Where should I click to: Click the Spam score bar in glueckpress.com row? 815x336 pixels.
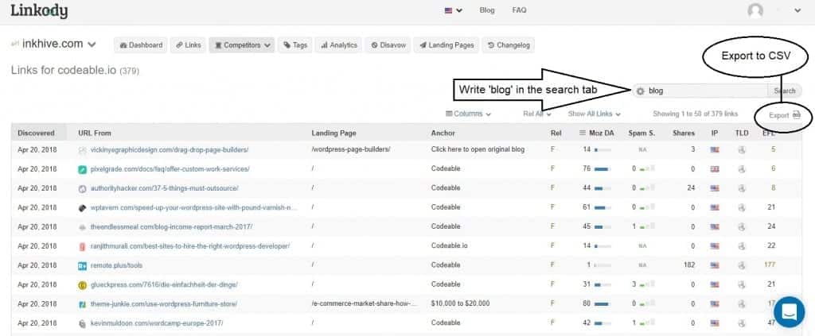(x=646, y=284)
